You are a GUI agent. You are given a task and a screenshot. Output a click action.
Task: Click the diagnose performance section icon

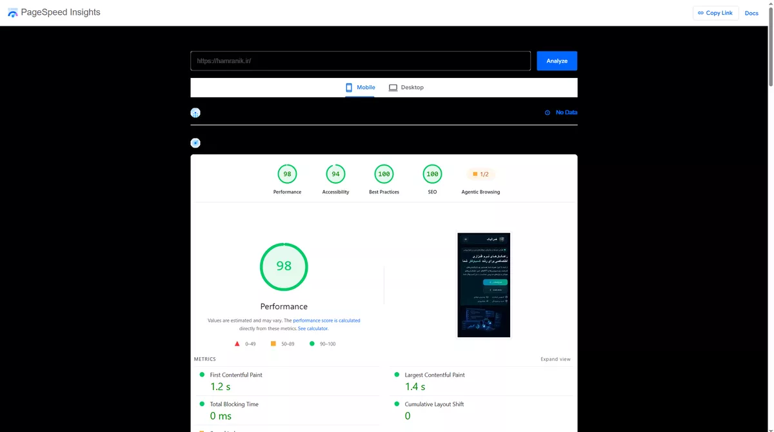point(195,143)
